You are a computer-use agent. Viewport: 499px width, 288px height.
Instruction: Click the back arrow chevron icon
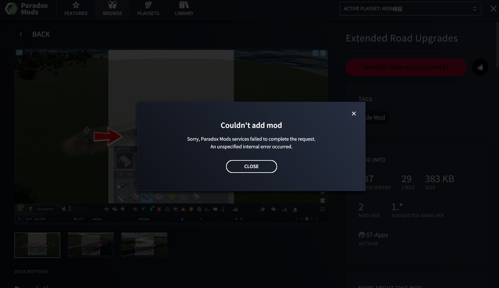(x=21, y=34)
